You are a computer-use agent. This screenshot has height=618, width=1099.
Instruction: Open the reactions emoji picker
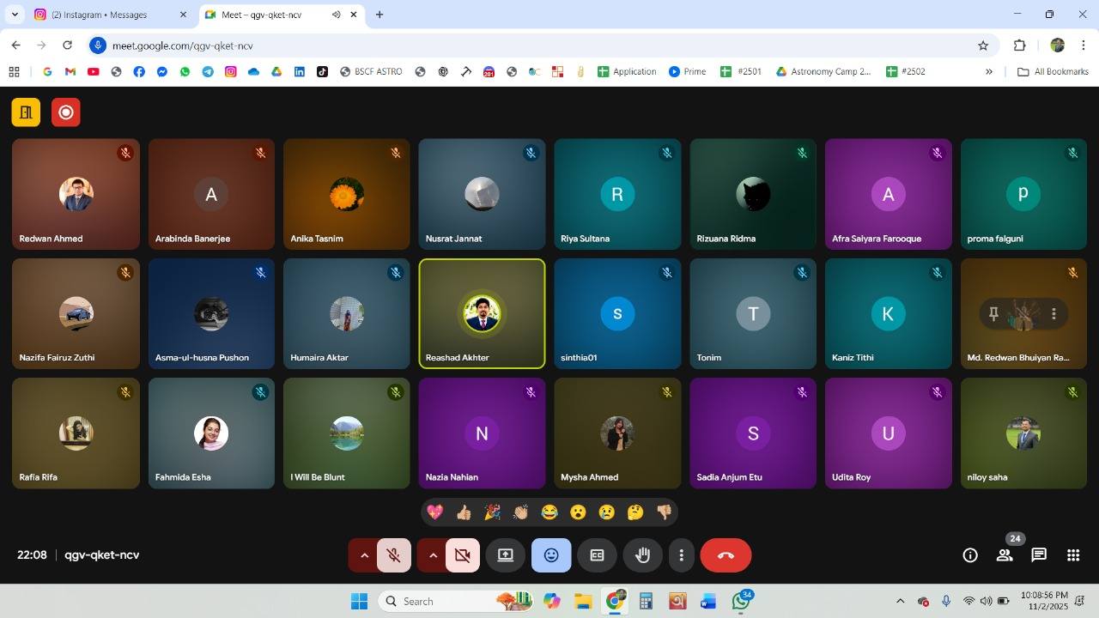coord(550,555)
